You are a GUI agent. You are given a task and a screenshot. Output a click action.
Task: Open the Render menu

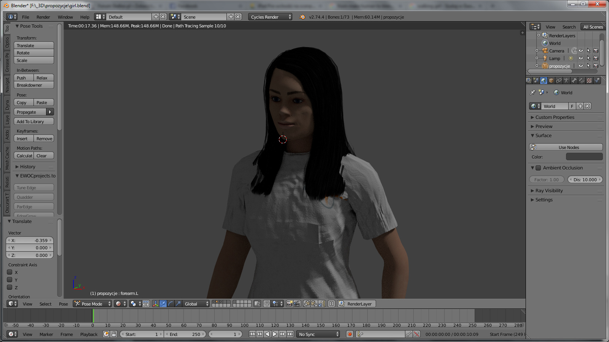click(x=43, y=17)
